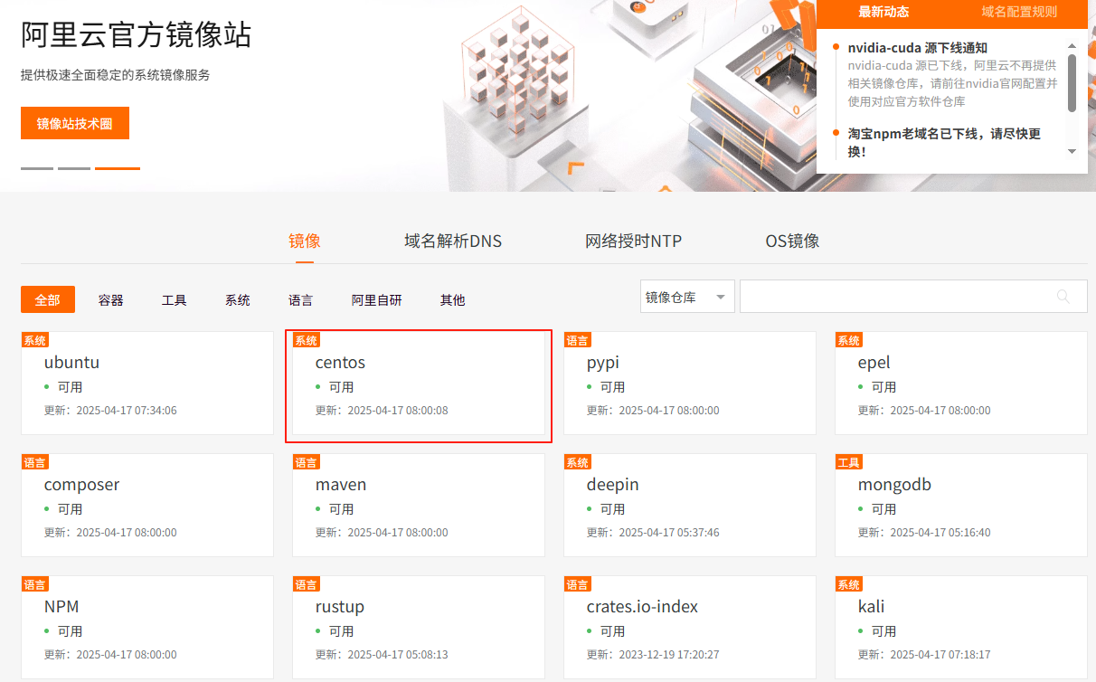This screenshot has height=682, width=1096.
Task: Open the nvidia-cuda 源下线通知 news item
Action: tap(918, 48)
